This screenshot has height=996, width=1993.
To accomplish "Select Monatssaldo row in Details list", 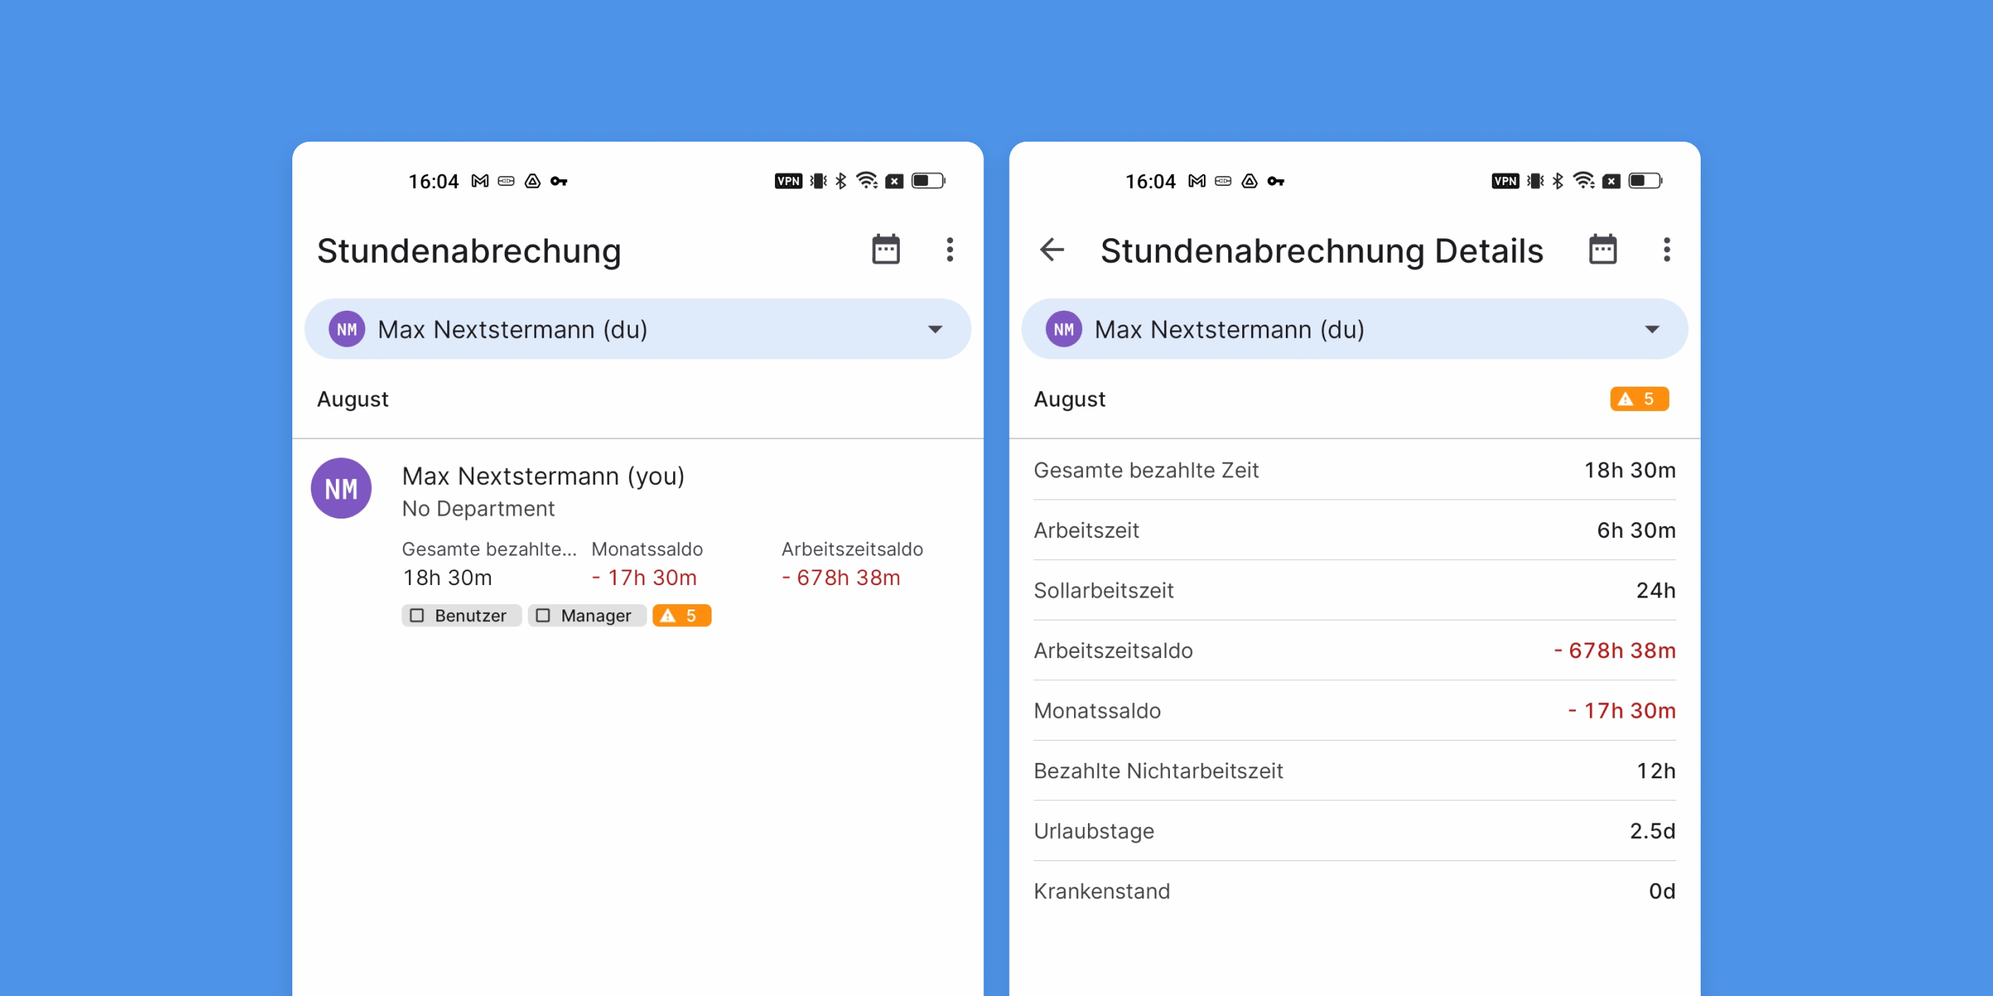I will (x=1355, y=711).
